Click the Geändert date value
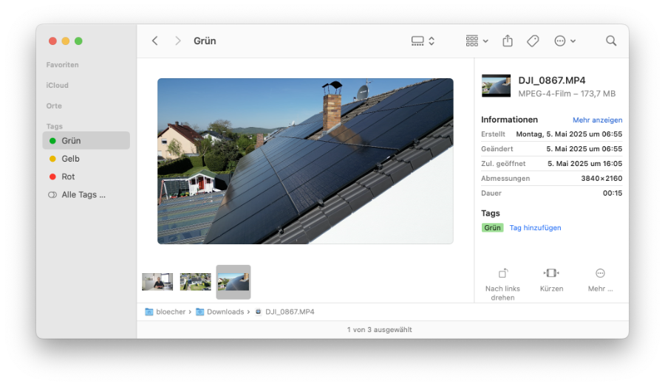The image size is (665, 386). click(x=584, y=149)
